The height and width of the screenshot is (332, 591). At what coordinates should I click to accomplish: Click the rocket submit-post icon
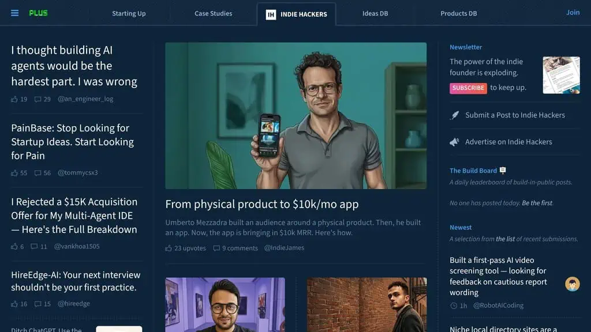(x=455, y=115)
